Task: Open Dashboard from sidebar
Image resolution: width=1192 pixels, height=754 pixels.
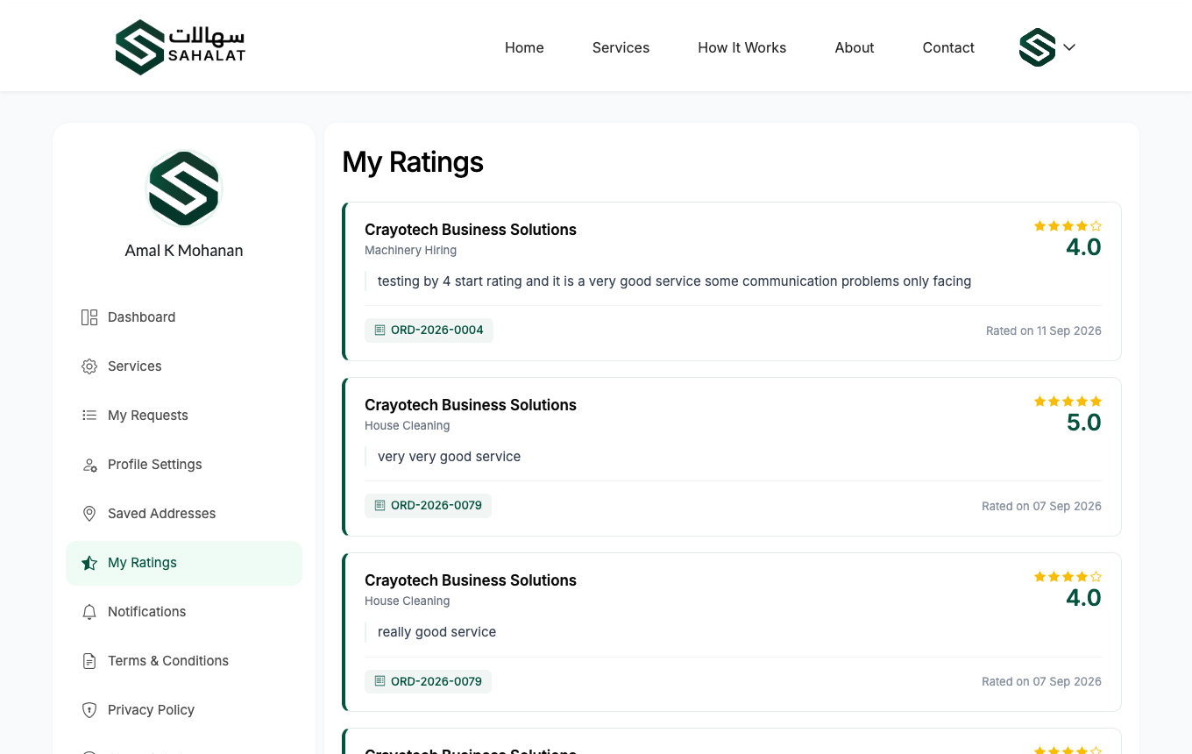Action: 184,317
